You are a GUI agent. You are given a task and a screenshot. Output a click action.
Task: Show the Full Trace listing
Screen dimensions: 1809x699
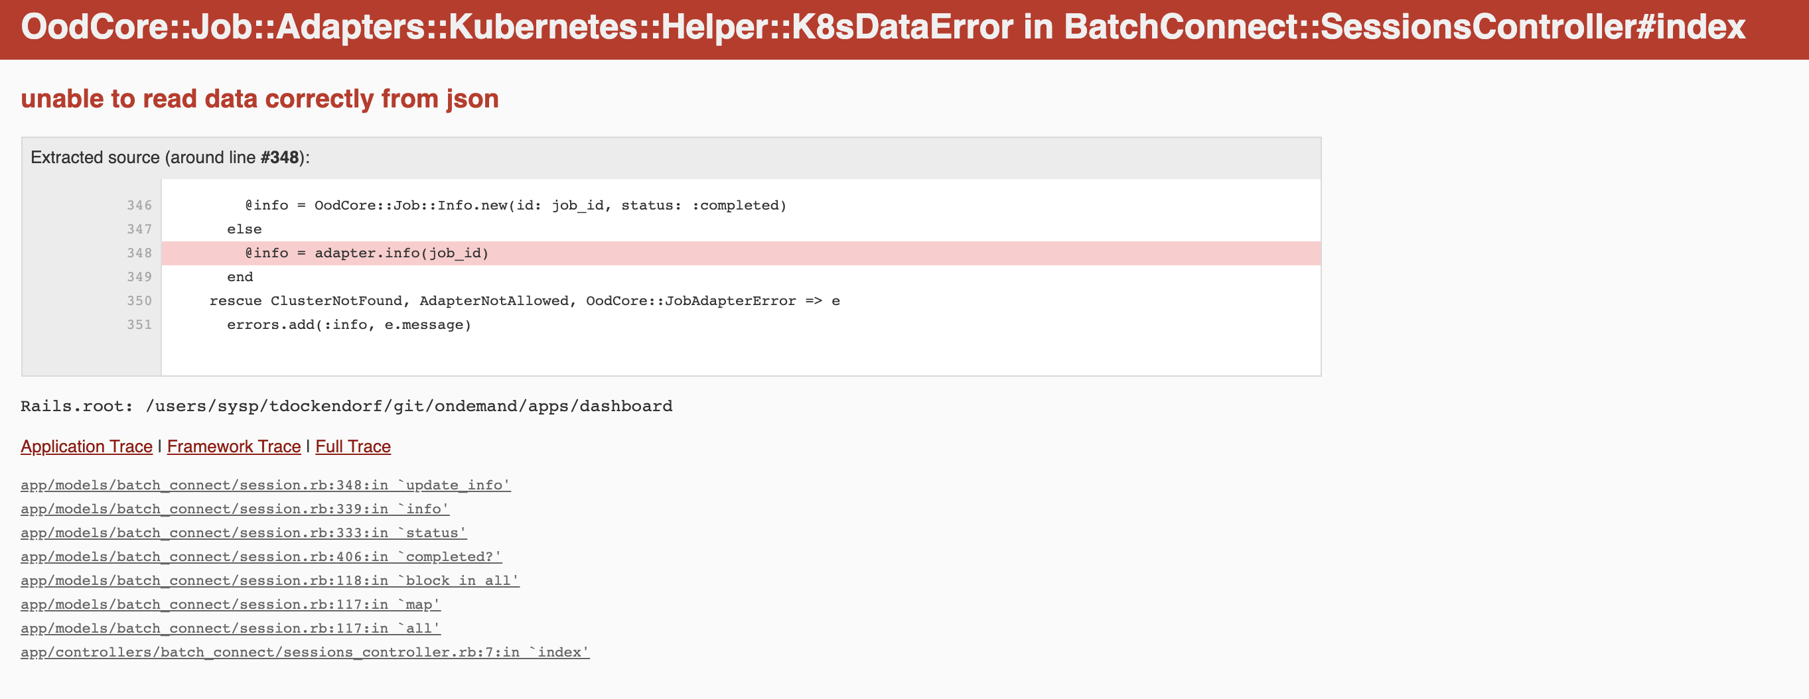coord(354,446)
